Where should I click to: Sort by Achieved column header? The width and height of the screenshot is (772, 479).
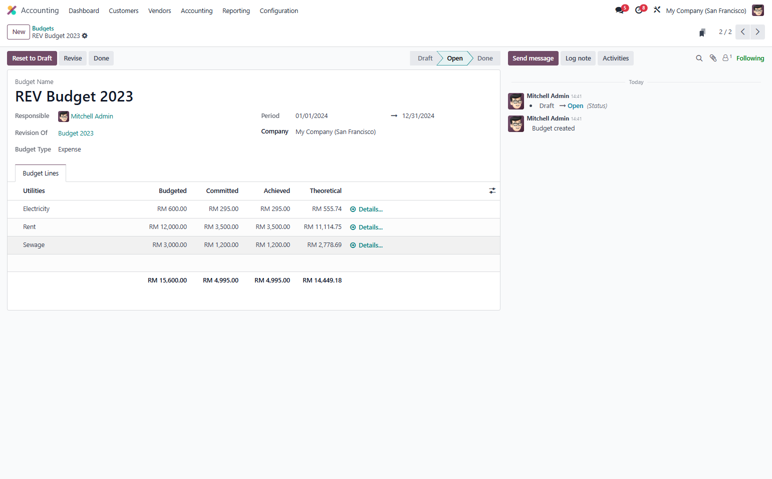coord(277,191)
